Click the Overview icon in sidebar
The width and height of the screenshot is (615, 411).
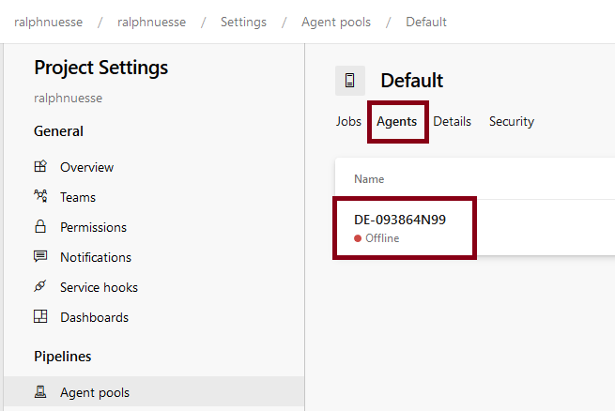(40, 167)
